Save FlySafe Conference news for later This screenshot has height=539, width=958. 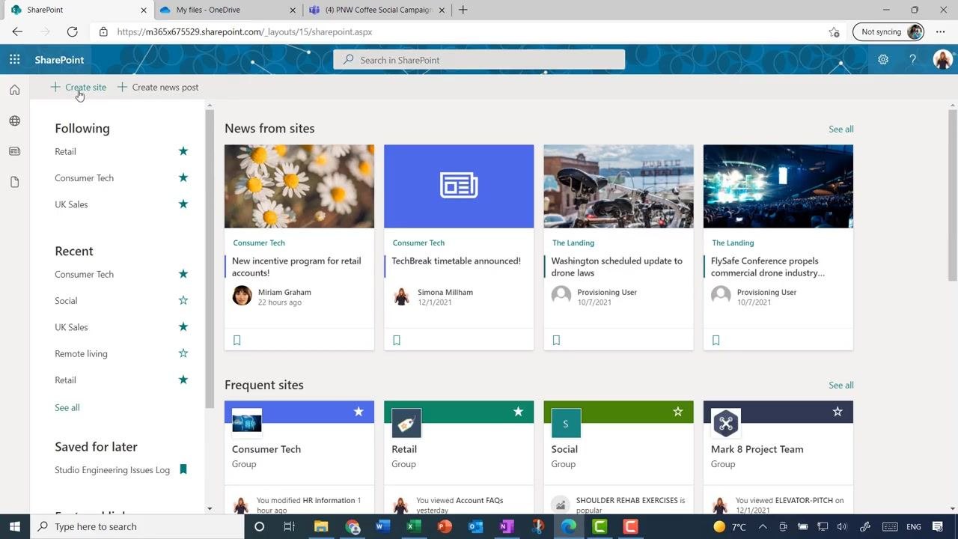(x=716, y=340)
